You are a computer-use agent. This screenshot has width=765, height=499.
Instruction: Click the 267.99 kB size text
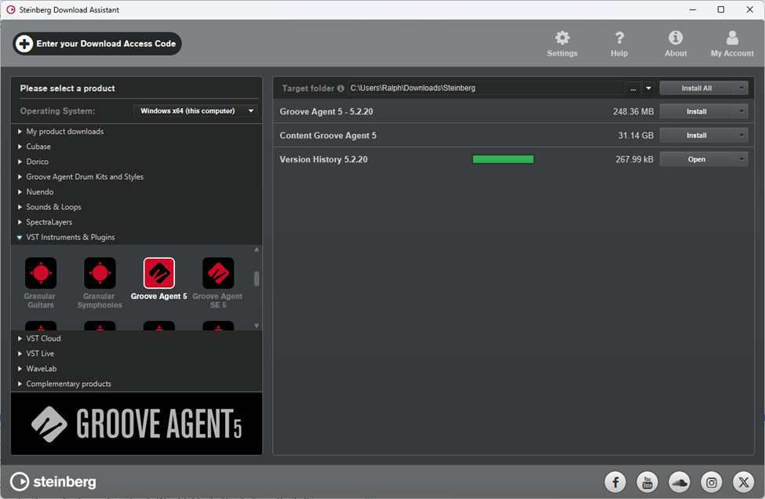point(634,159)
